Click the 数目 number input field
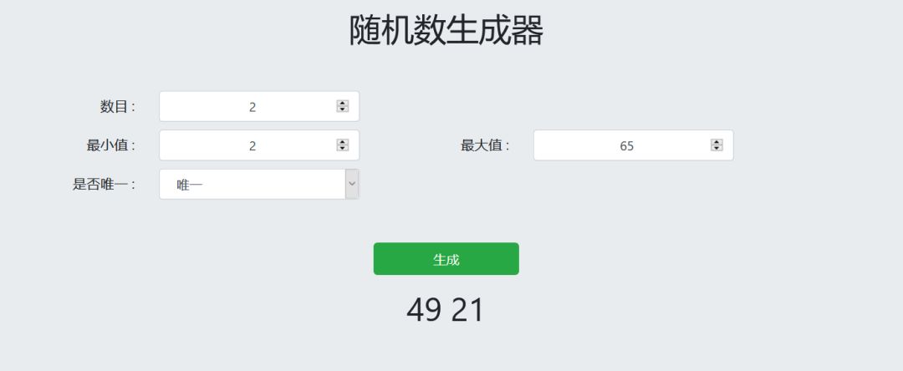This screenshot has width=903, height=371. point(251,107)
